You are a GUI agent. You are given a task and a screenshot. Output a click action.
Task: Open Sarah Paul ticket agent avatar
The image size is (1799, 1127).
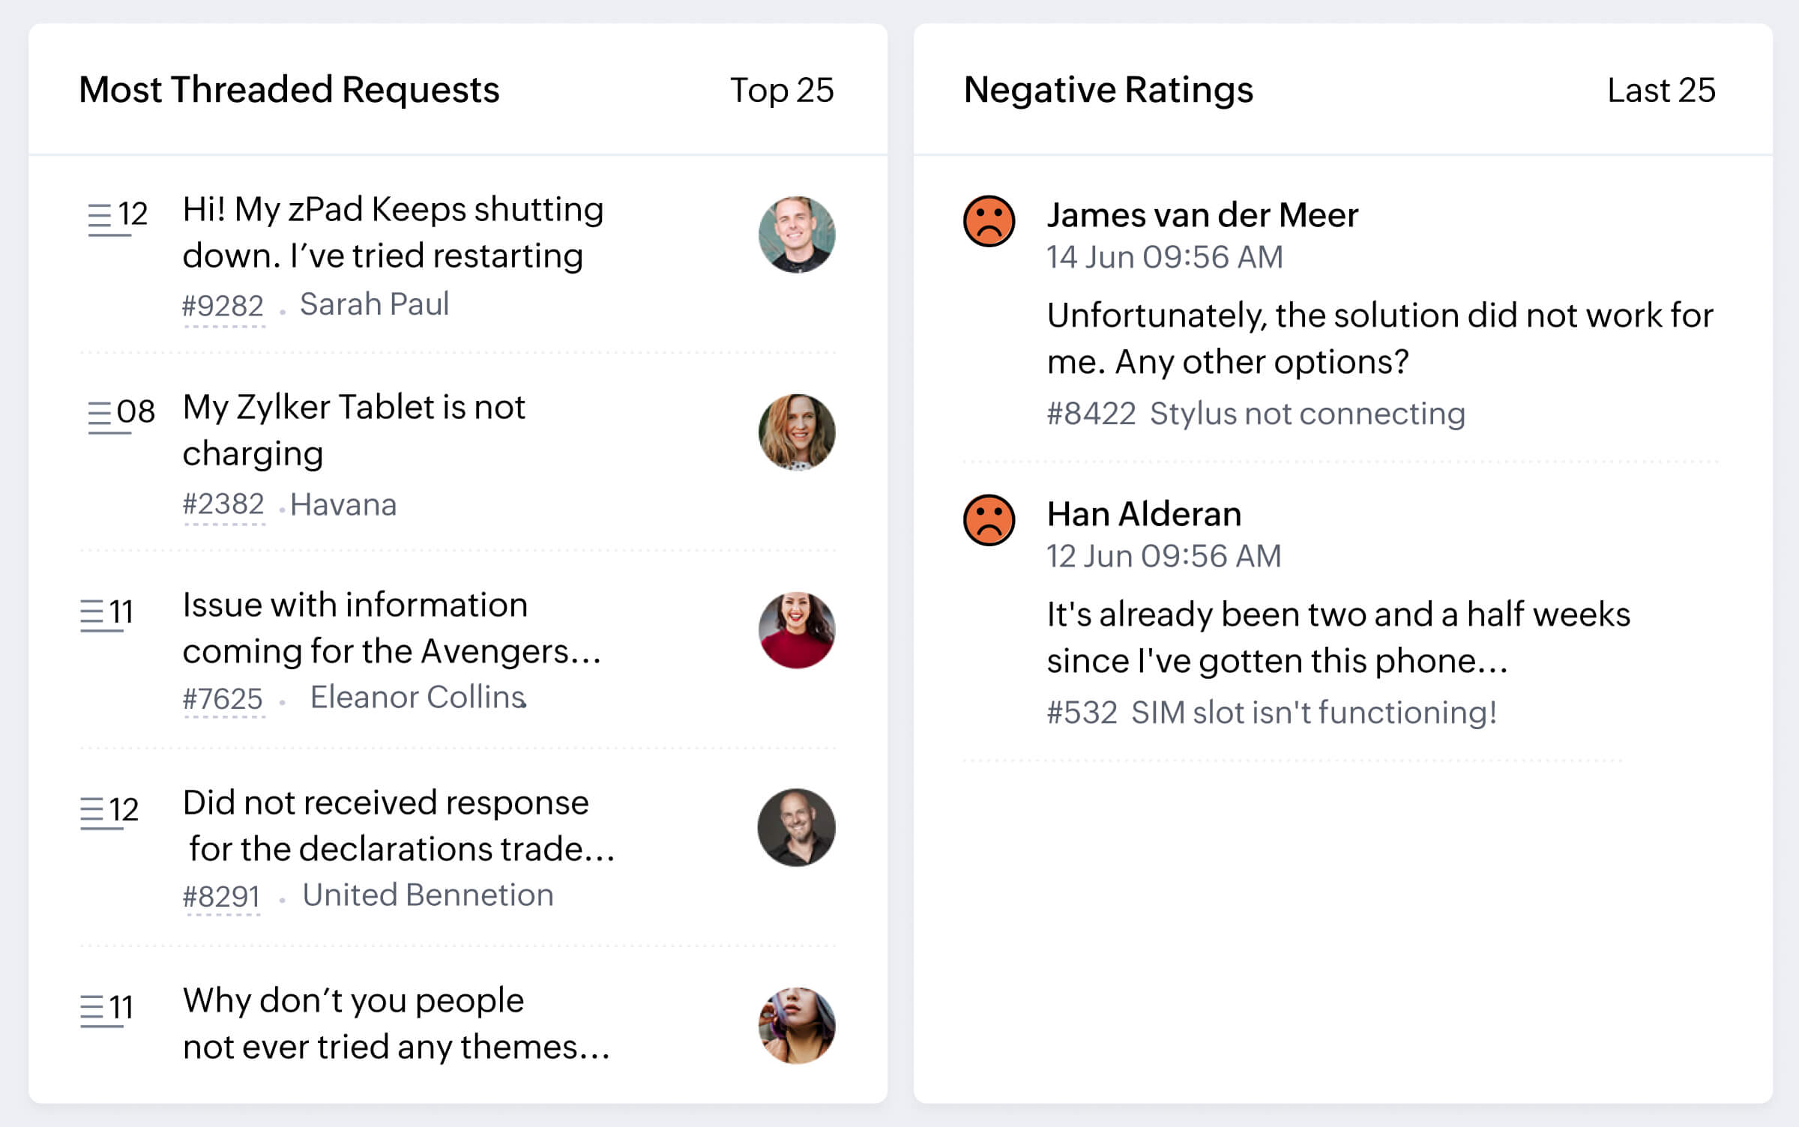(797, 235)
